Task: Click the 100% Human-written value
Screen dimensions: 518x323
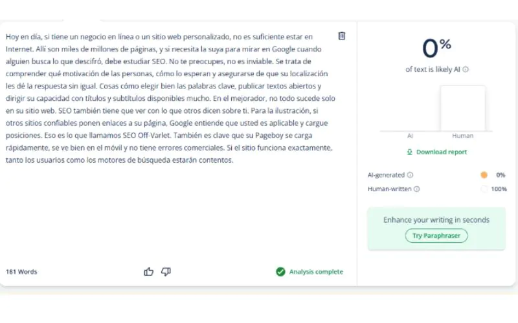Action: tap(499, 189)
